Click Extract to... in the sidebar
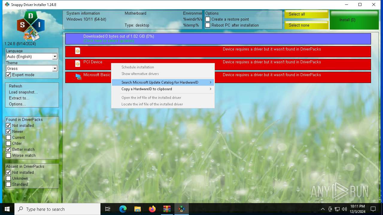383x215 pixels. click(19, 98)
